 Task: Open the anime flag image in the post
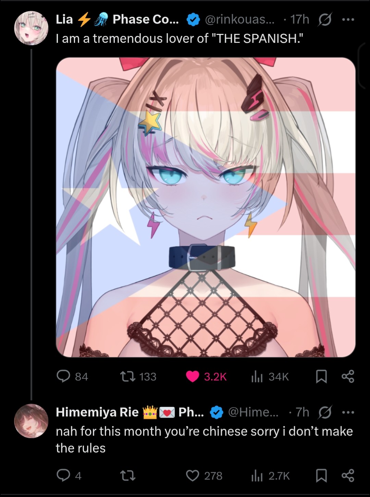click(x=206, y=207)
